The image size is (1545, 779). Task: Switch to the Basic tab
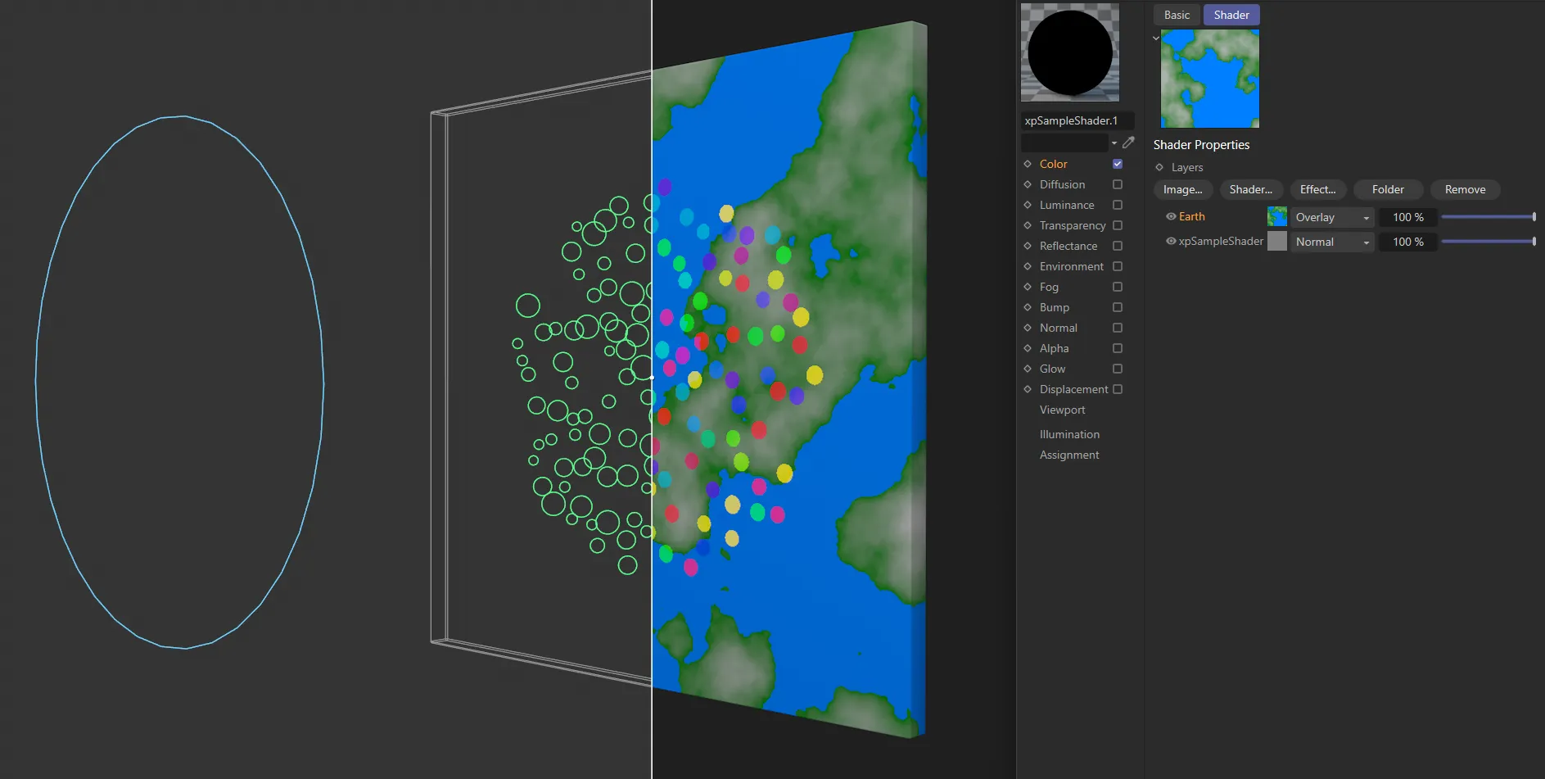(x=1177, y=14)
